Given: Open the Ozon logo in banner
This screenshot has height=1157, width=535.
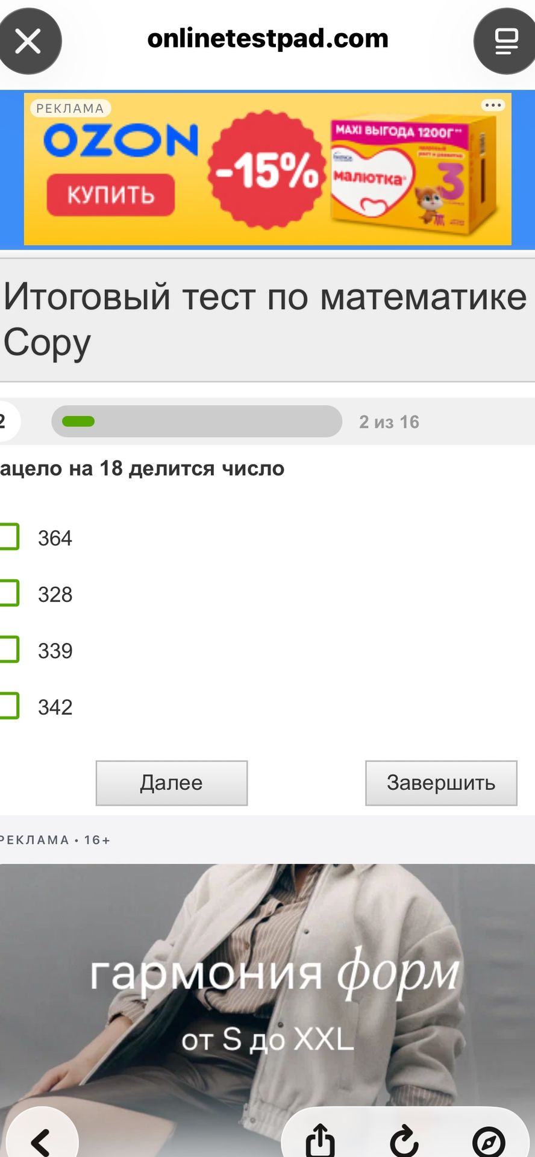Looking at the screenshot, I should click(x=120, y=140).
